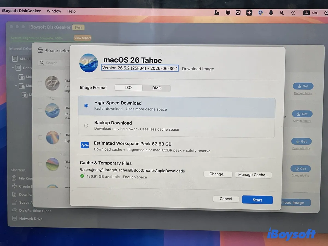The width and height of the screenshot is (328, 246).
Task: Click the Change... cache location button
Action: click(218, 174)
